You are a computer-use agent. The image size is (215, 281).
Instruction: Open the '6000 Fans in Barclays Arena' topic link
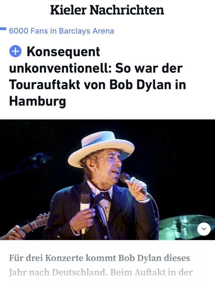point(61,31)
